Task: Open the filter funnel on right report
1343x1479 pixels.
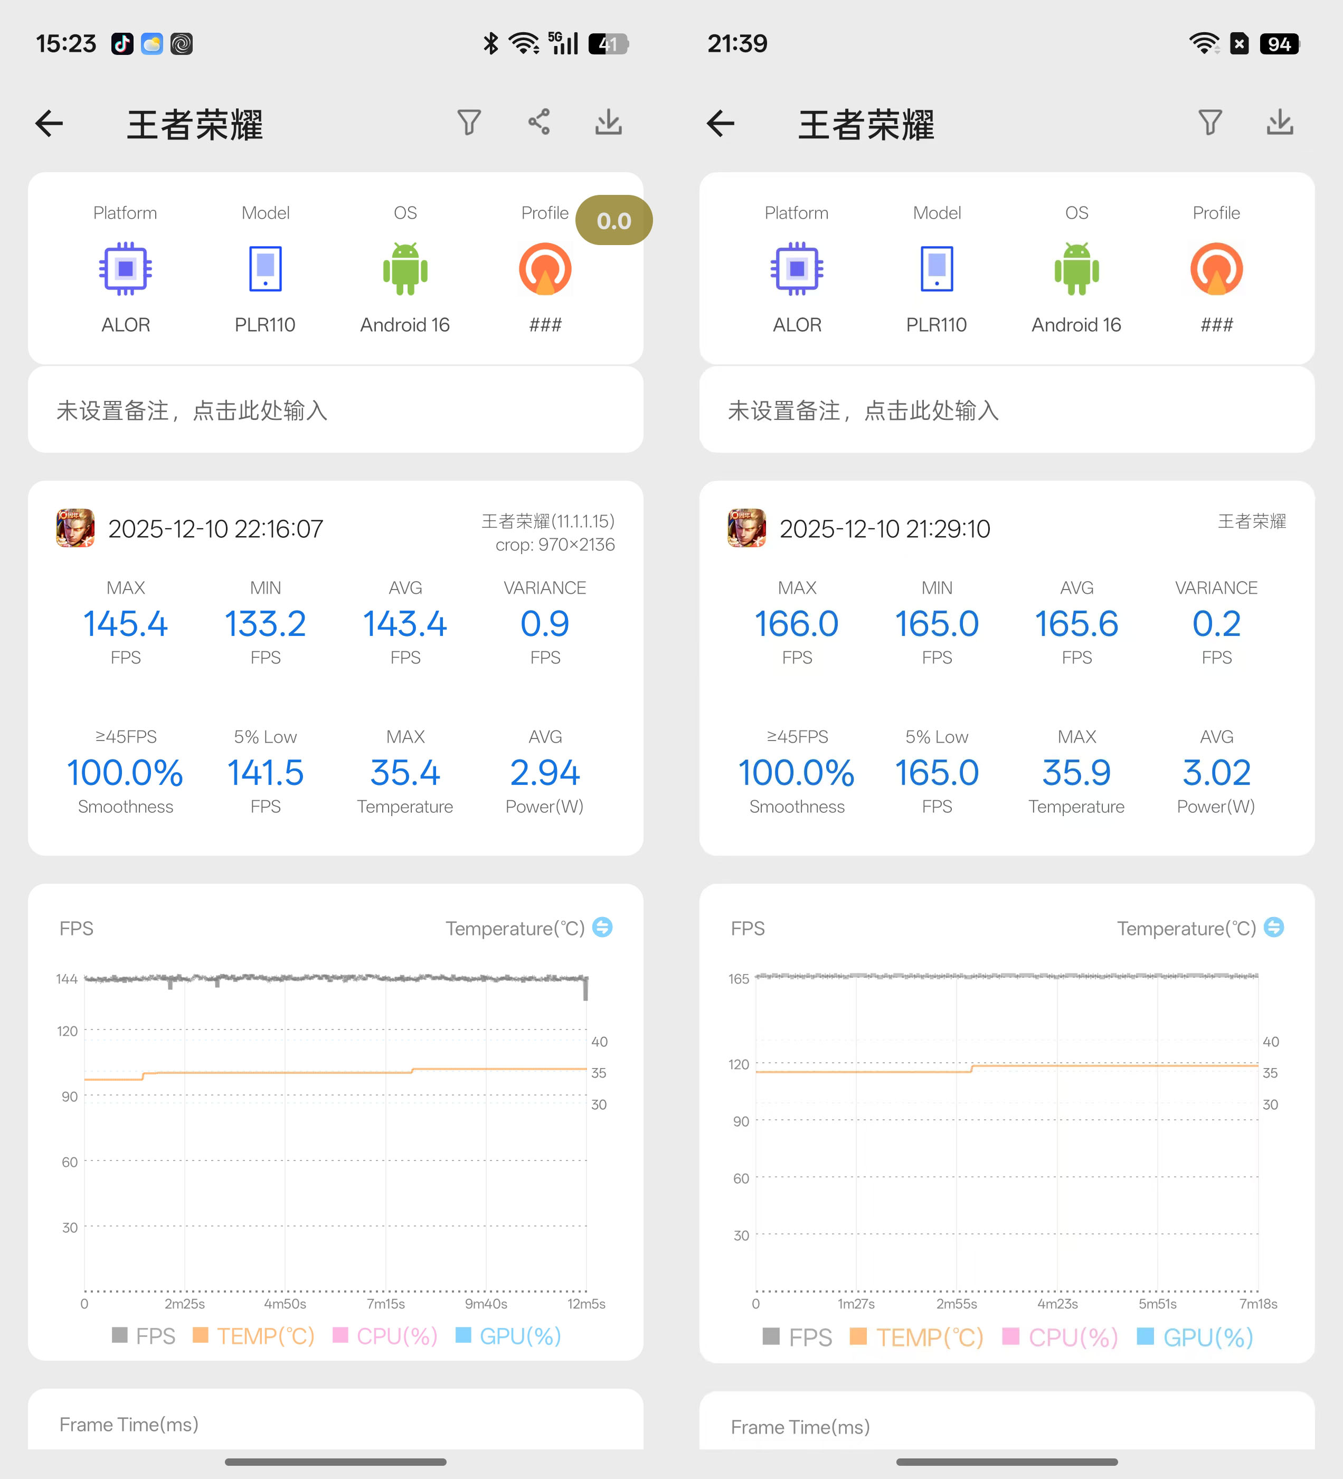Action: (1210, 122)
